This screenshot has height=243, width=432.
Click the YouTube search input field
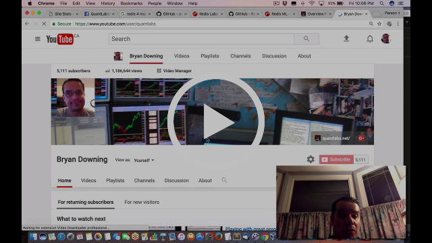tap(201, 39)
